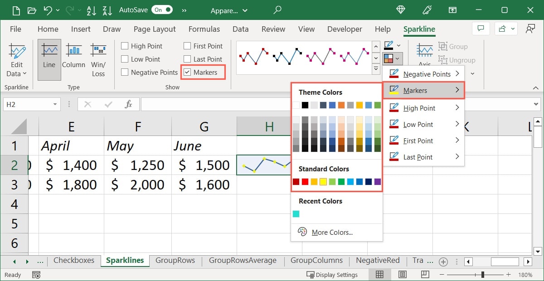The height and width of the screenshot is (281, 544).
Task: Click the Edit Data sparkline icon
Action: (x=17, y=51)
